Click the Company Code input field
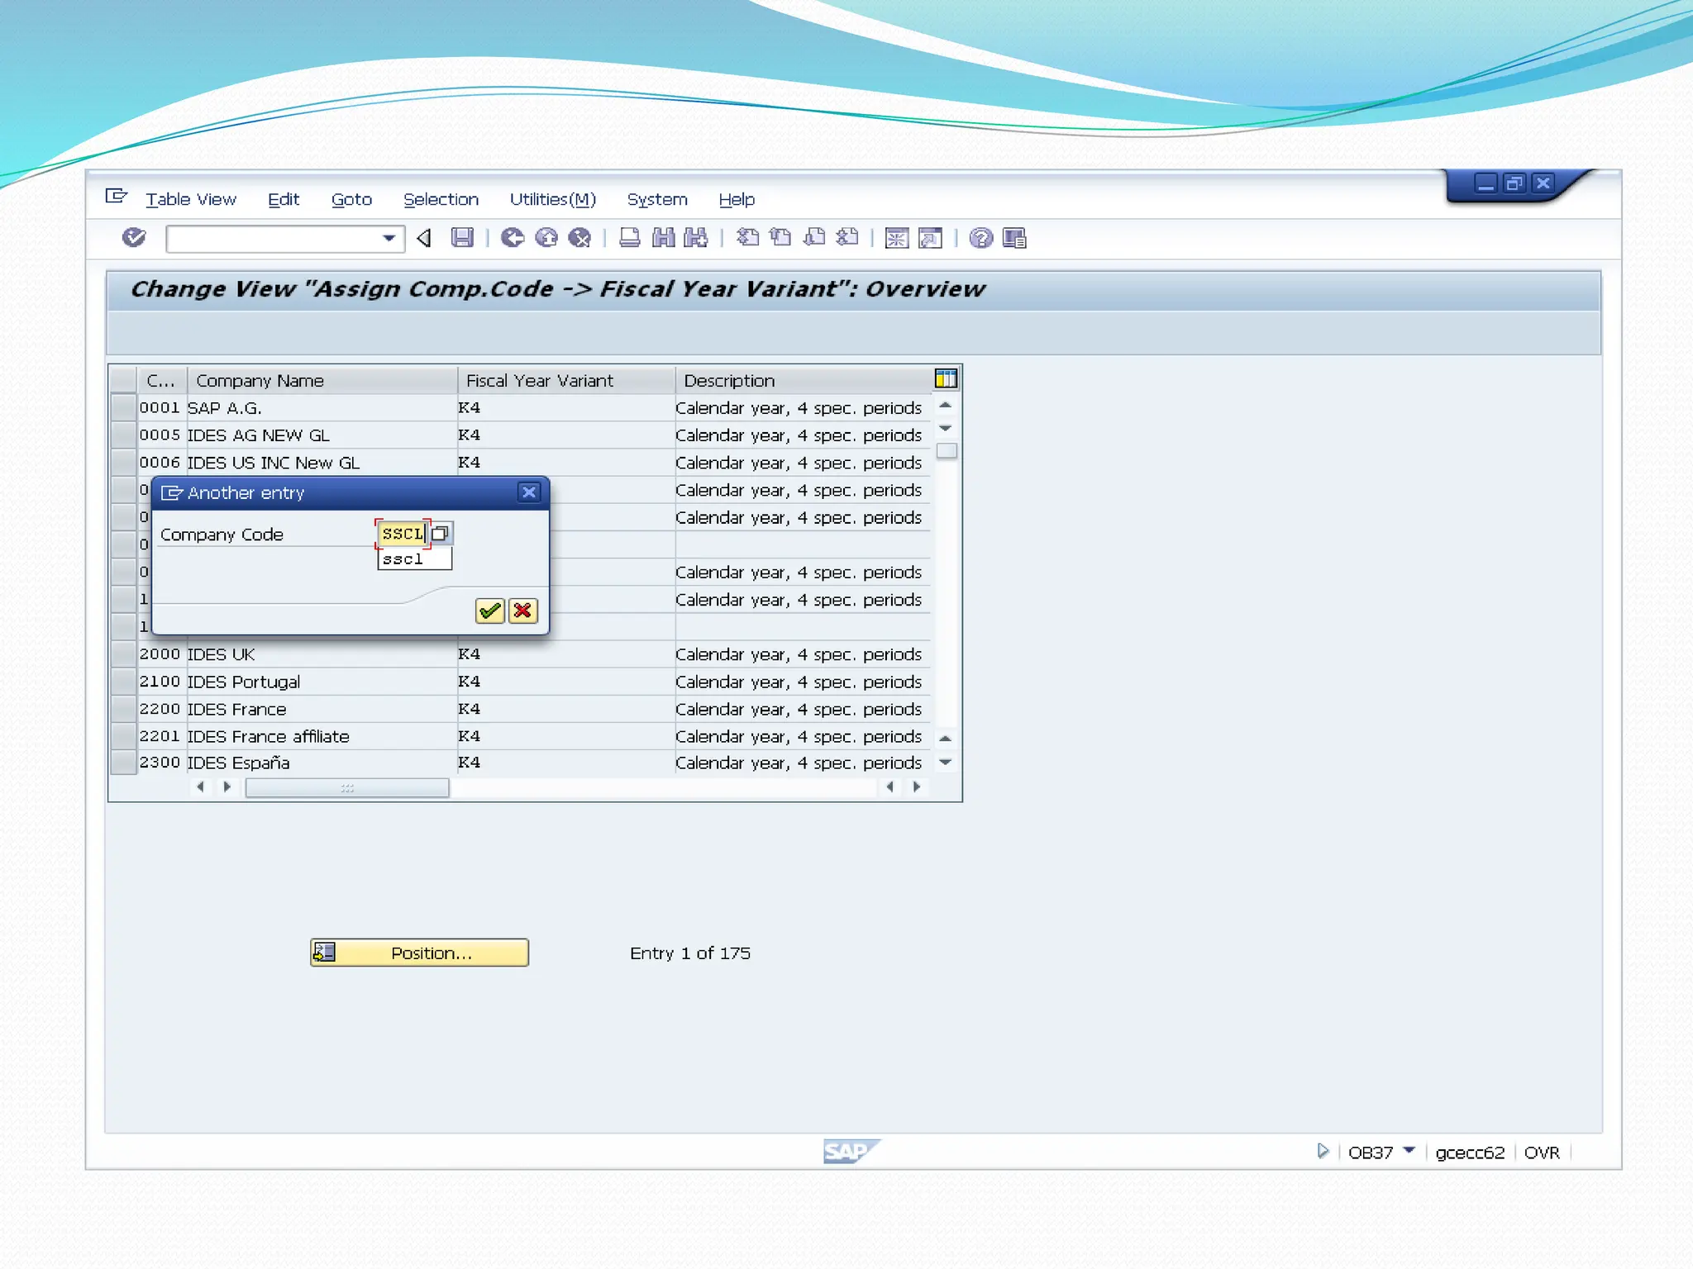 coord(403,534)
